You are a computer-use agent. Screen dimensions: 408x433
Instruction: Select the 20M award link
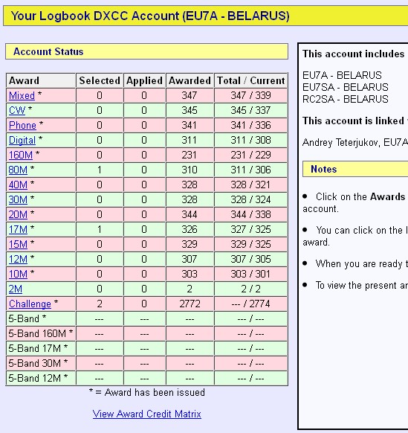click(18, 214)
